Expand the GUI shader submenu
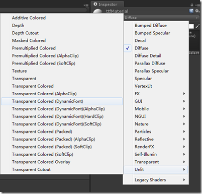 [x=156, y=101]
